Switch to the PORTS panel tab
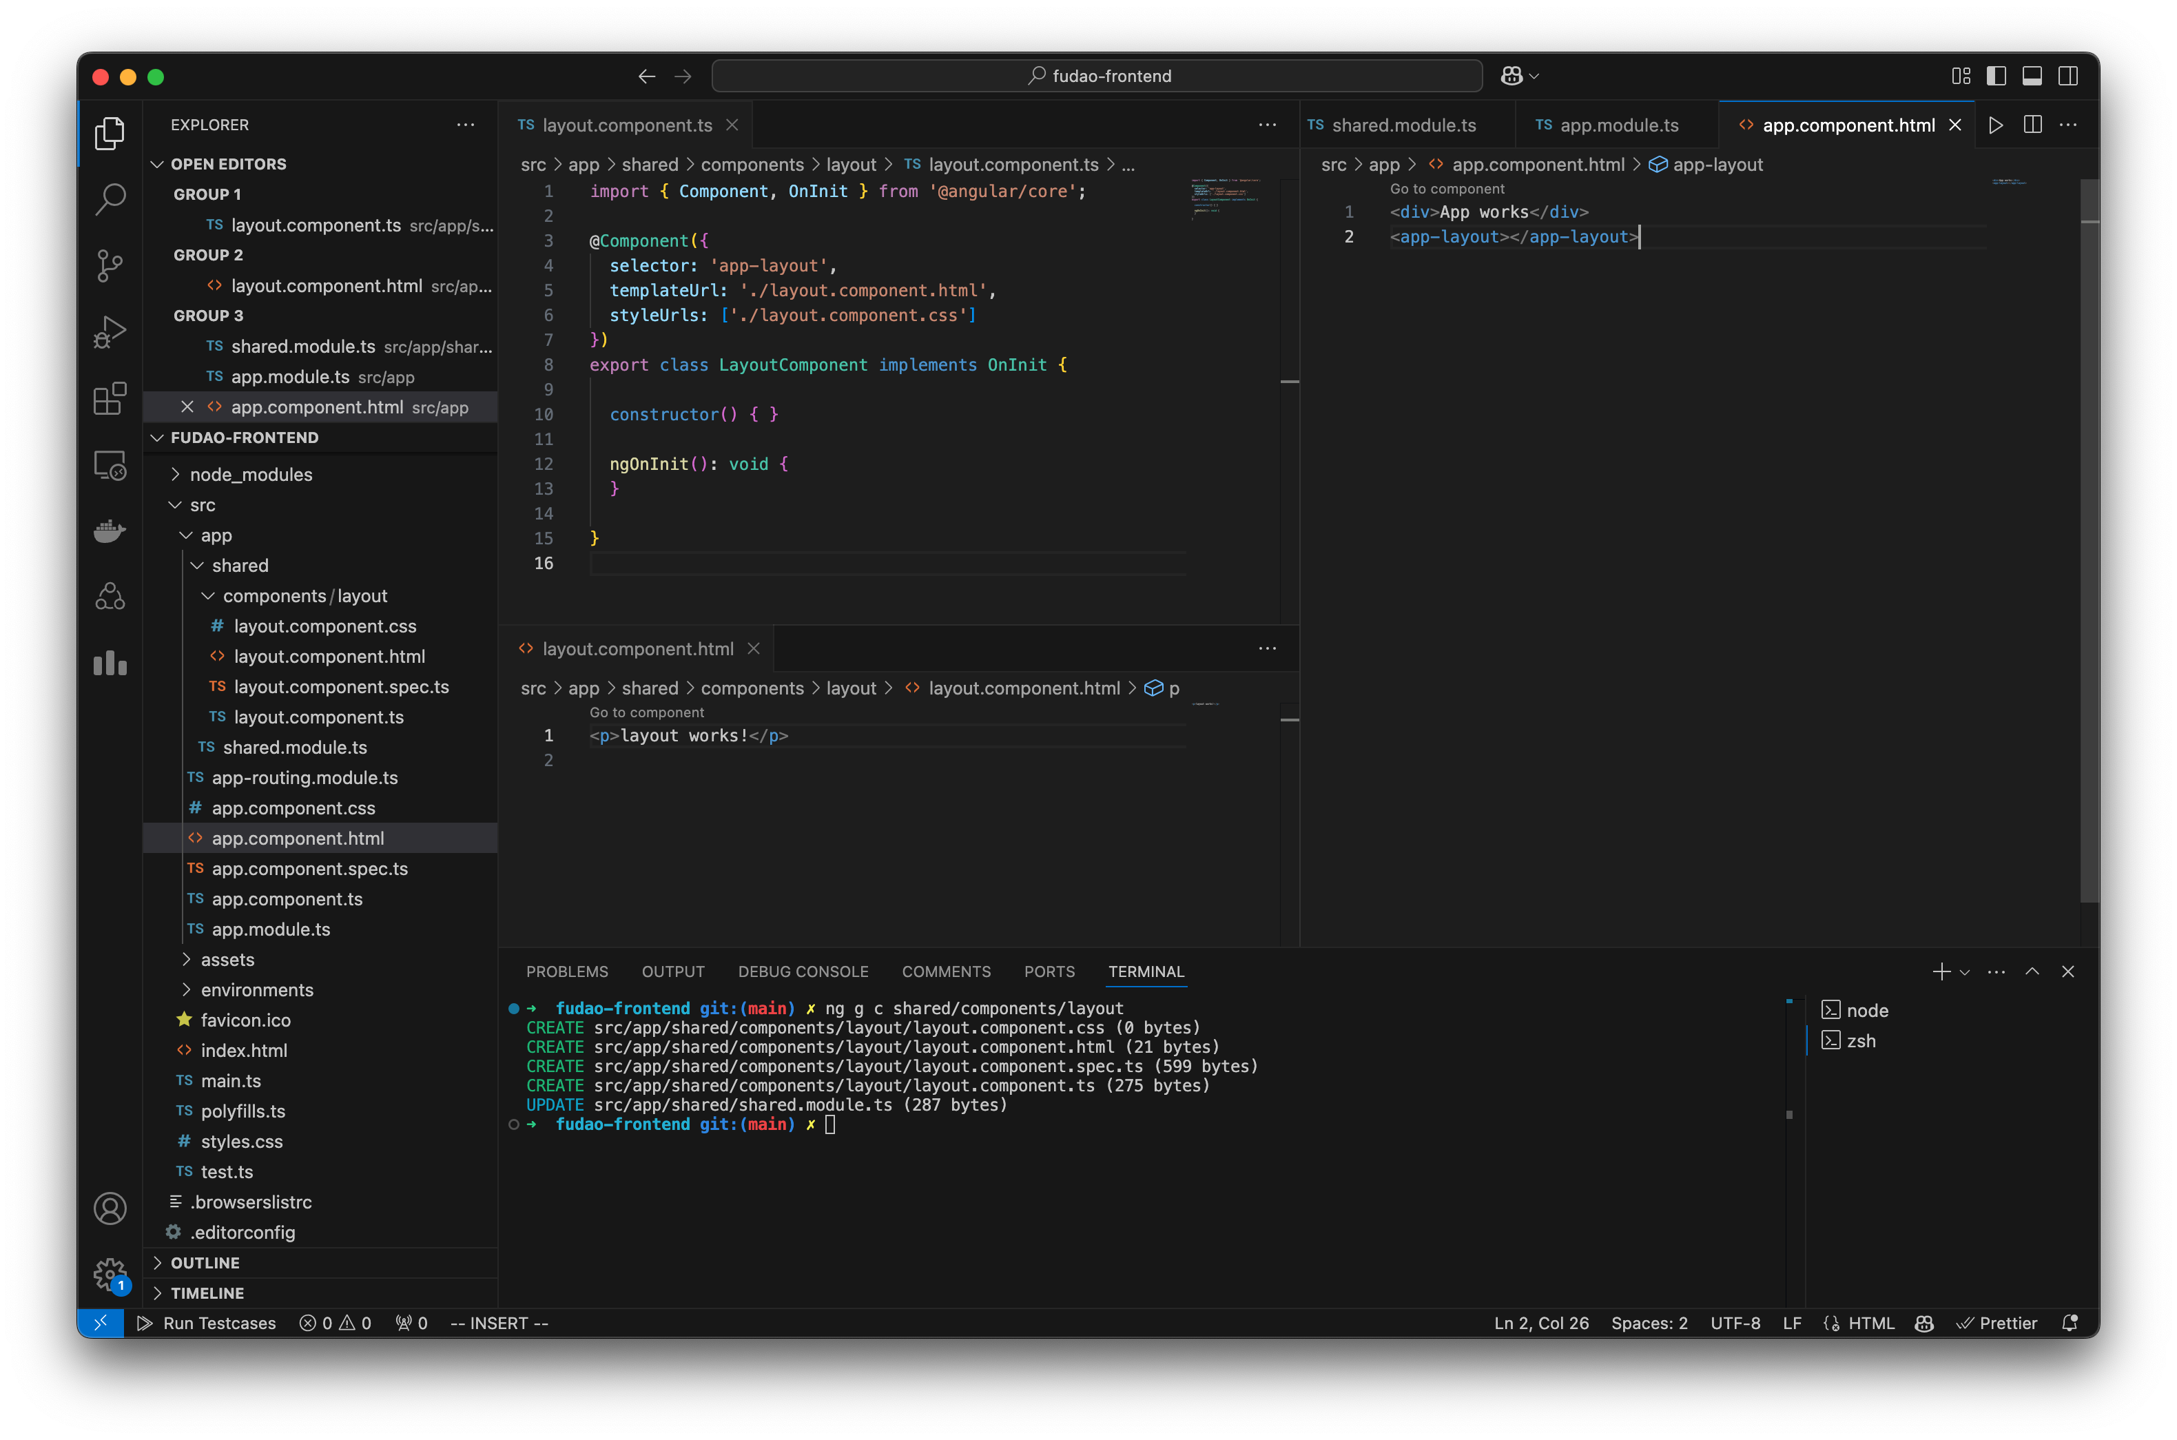The width and height of the screenshot is (2177, 1440). 1049,971
